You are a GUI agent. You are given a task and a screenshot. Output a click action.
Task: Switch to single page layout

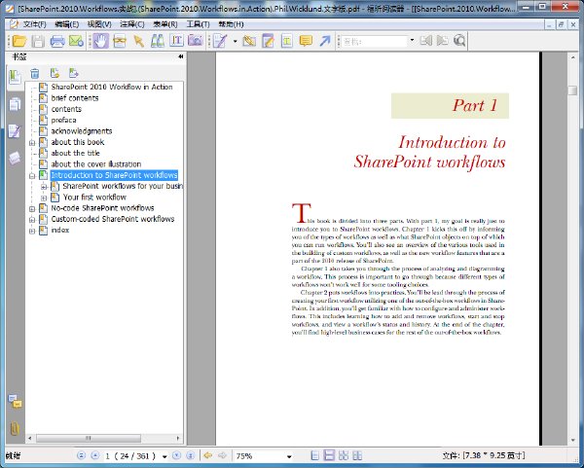pyautogui.click(x=314, y=455)
